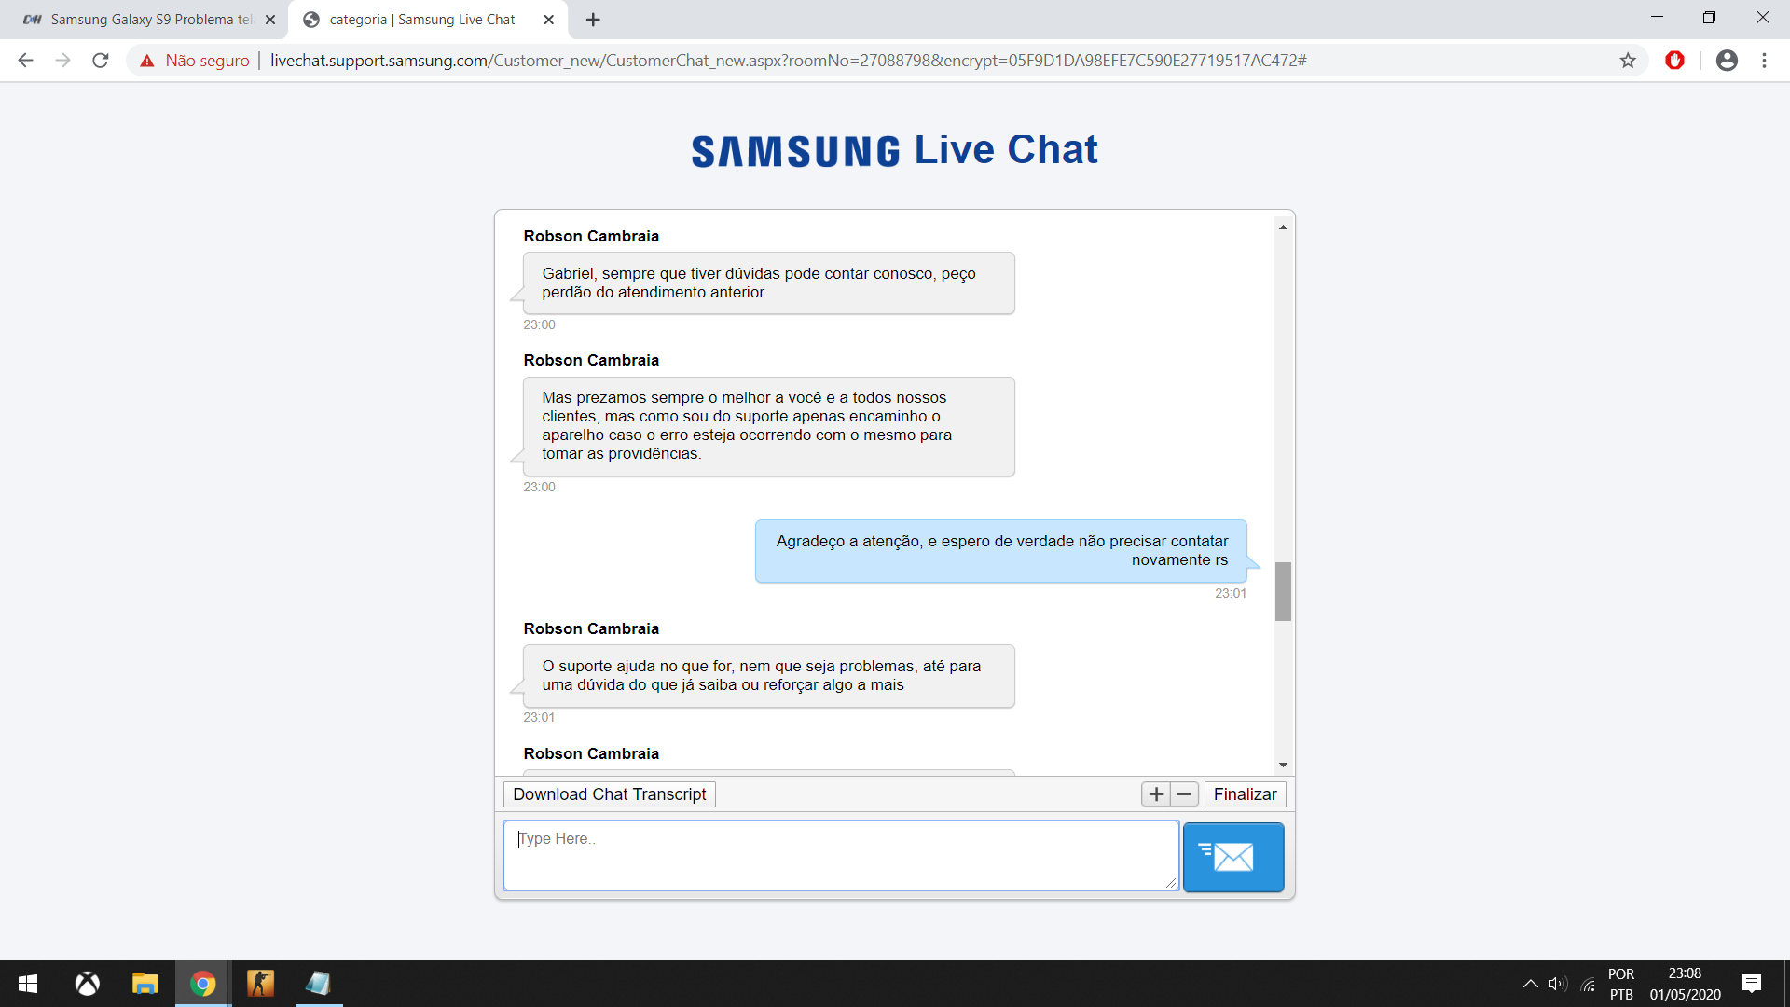The height and width of the screenshot is (1007, 1790).
Task: Change the POR PTB input language
Action: point(1621,984)
